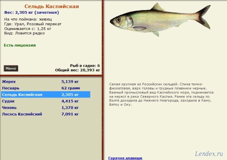Select Лосось Каспийский in the fish list

[x=22, y=114]
